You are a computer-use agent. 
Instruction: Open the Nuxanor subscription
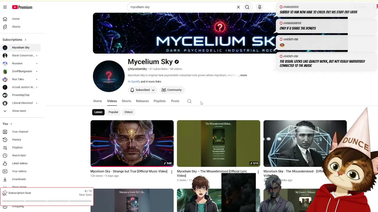click(x=20, y=63)
